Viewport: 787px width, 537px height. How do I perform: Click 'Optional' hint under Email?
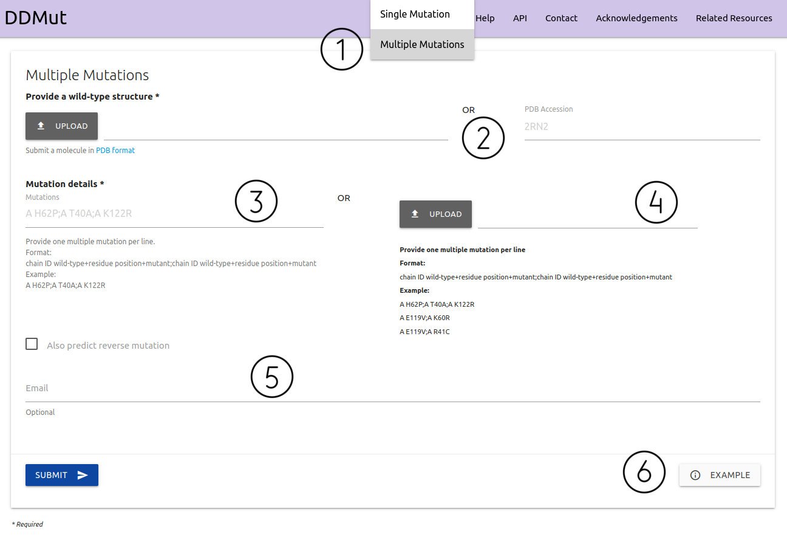[x=40, y=412]
